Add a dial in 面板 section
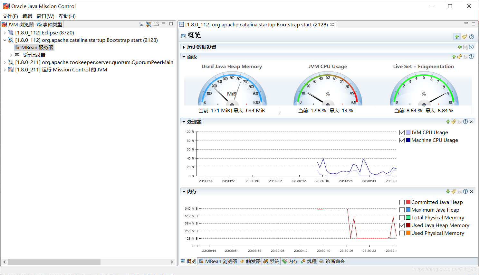 click(454, 57)
